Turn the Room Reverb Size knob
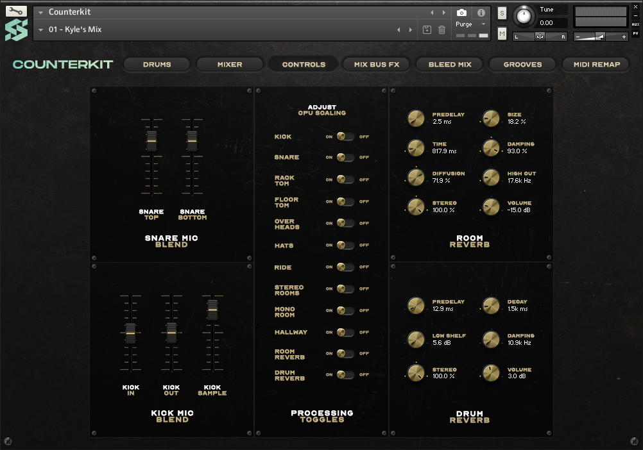The image size is (643, 450). point(491,118)
